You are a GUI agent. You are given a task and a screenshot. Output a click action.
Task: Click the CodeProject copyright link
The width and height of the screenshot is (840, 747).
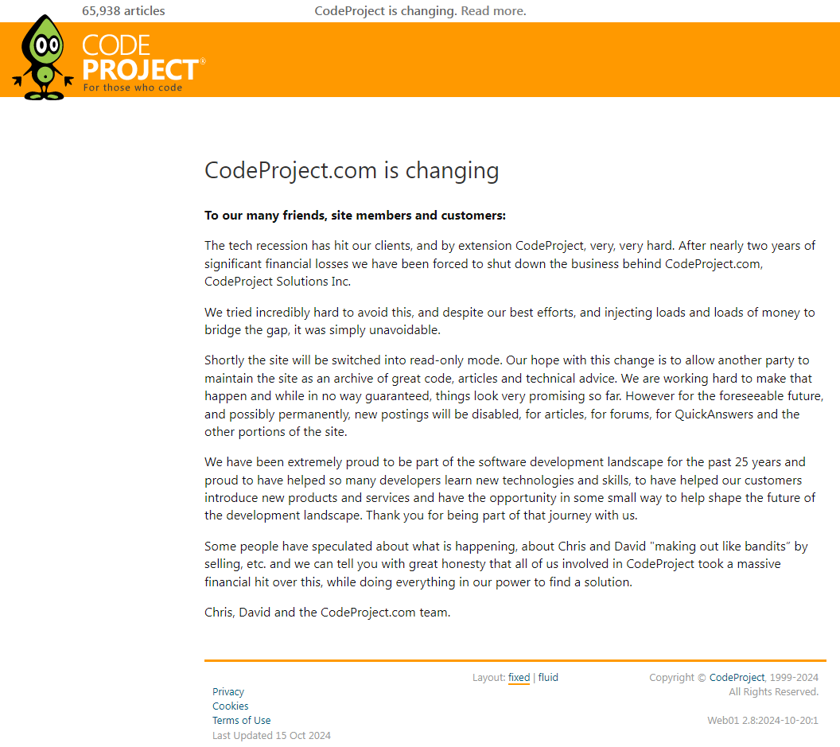737,678
